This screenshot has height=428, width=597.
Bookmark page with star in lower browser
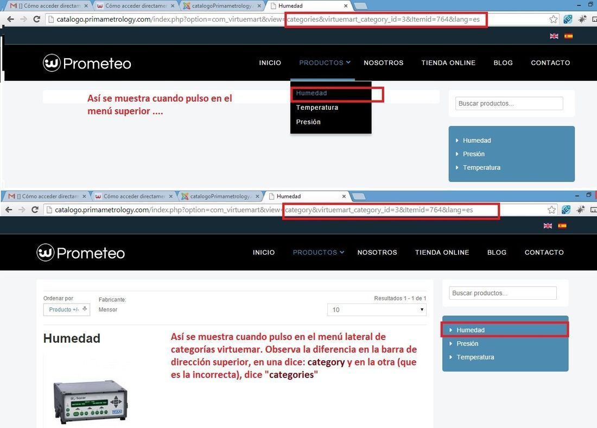pos(552,210)
